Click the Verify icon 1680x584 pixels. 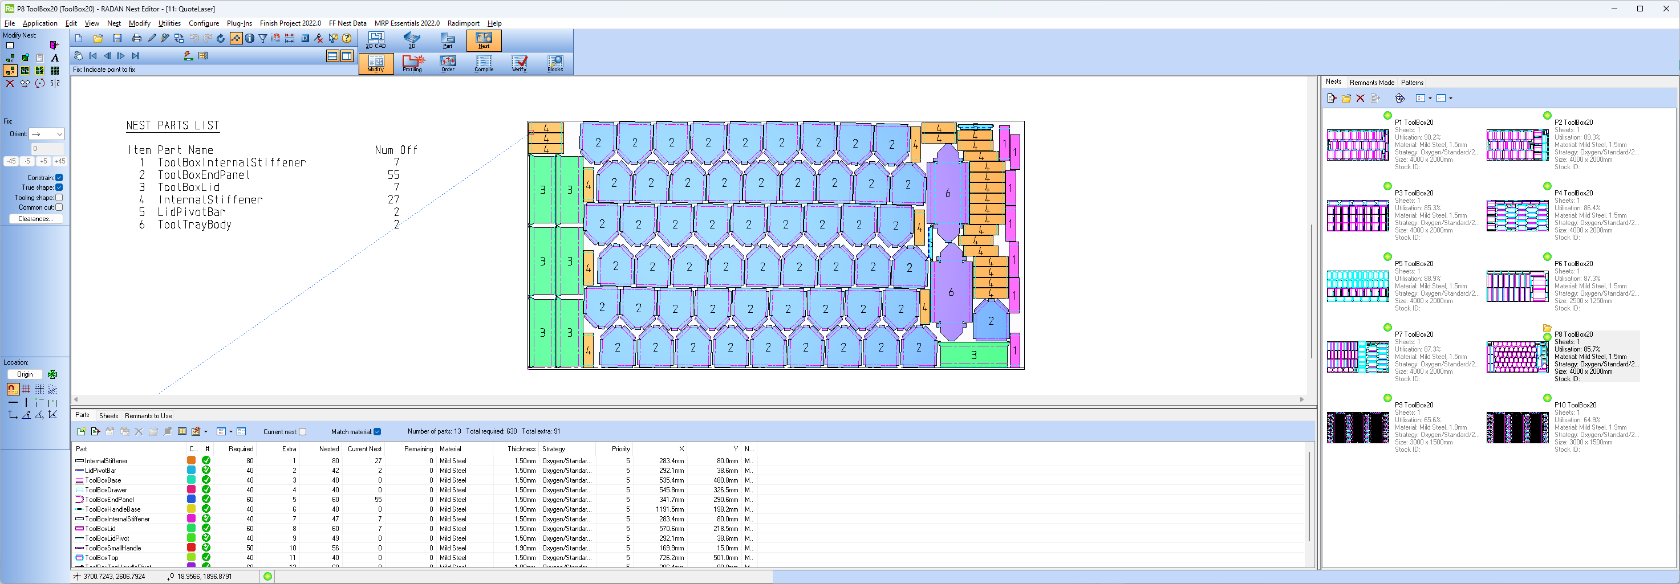pyautogui.click(x=519, y=63)
